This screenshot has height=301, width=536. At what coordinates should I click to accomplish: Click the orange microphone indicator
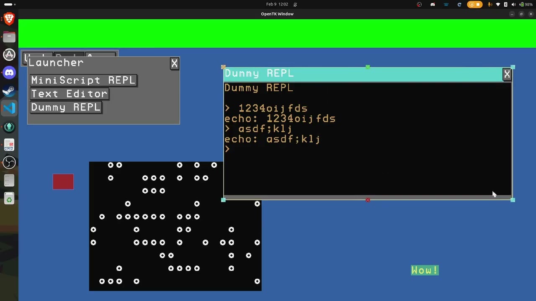490,4
